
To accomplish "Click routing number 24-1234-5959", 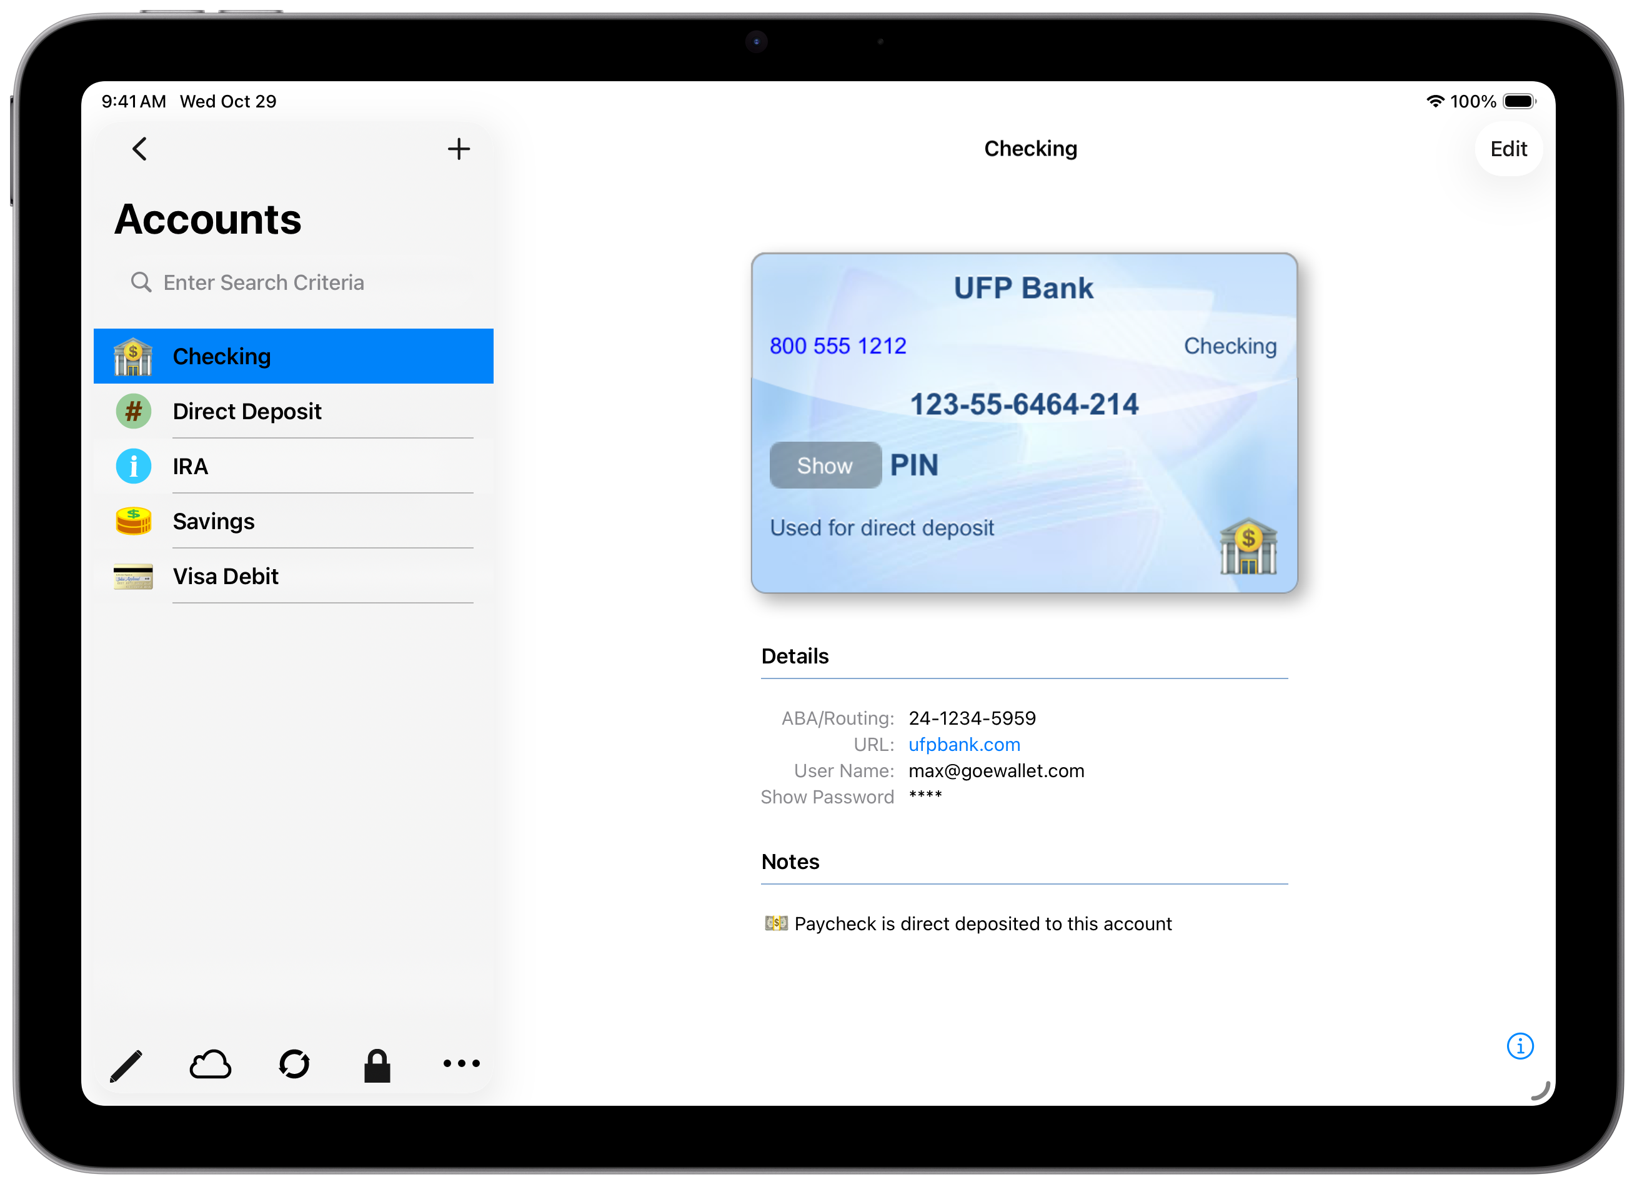I will (972, 718).
